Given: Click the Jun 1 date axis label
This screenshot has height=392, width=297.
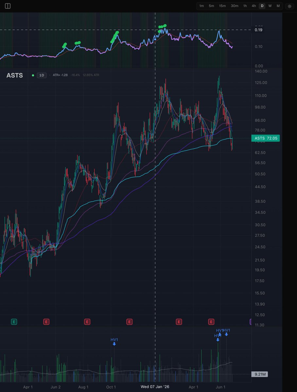Looking at the screenshot, I should point(221,387).
